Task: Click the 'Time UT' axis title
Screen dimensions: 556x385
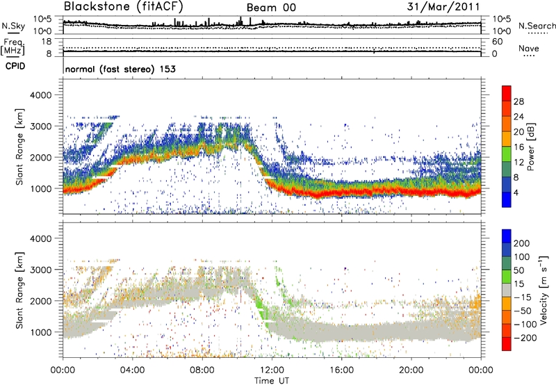Action: [x=272, y=381]
